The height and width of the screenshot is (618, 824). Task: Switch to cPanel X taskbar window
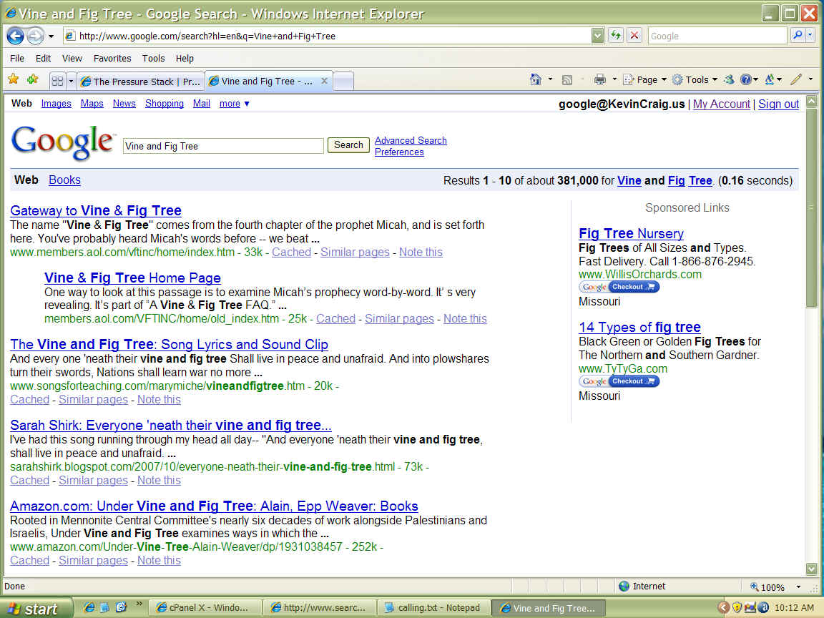tap(205, 608)
